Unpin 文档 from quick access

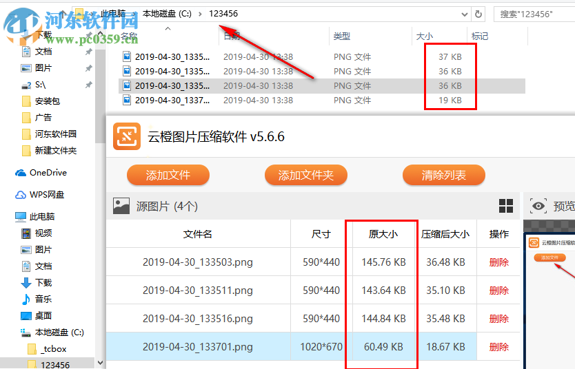pyautogui.click(x=88, y=52)
